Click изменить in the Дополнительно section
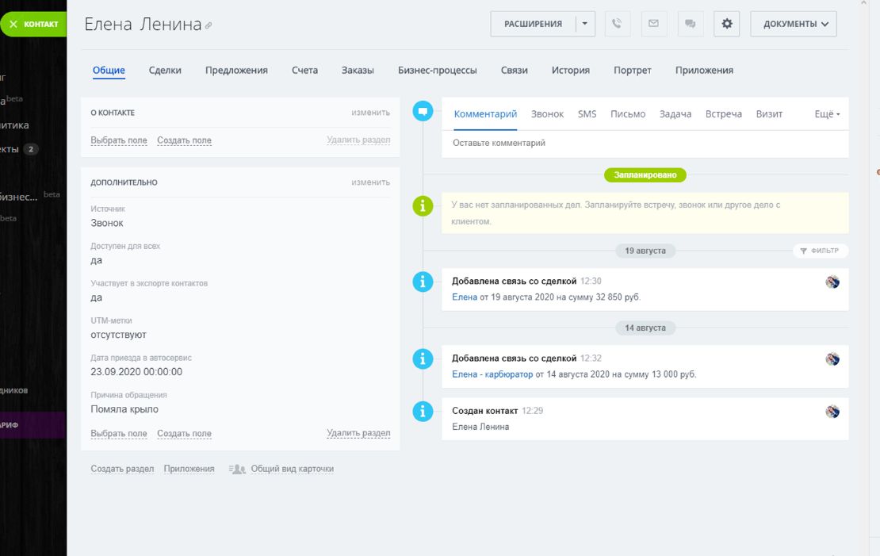Viewport: 880px width, 556px height. [x=370, y=182]
